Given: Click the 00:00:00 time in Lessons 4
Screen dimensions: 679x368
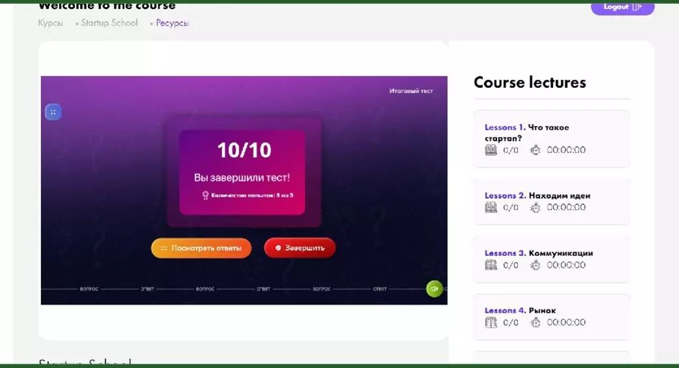Looking at the screenshot, I should click(x=566, y=322).
